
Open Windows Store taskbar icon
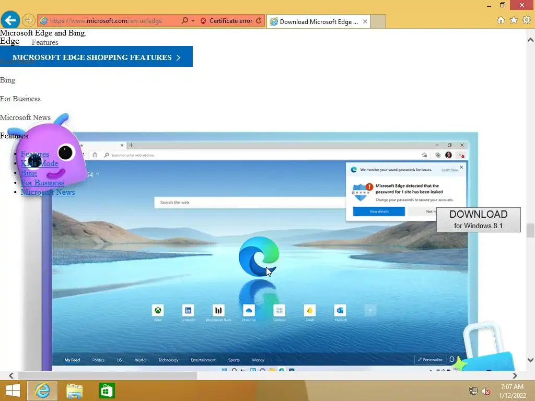107,391
